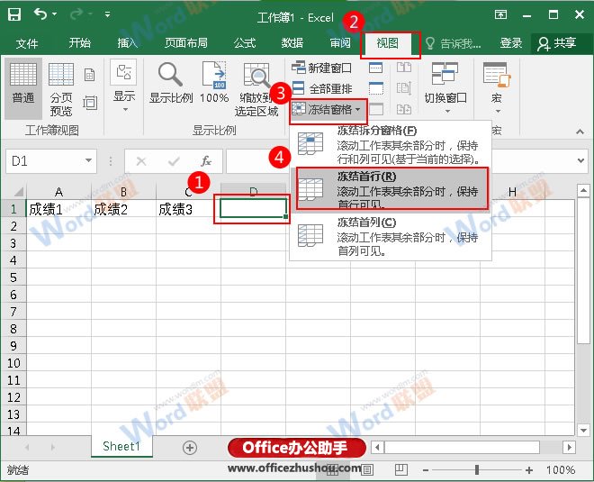
Task: Click the split window icon
Action: point(375,68)
